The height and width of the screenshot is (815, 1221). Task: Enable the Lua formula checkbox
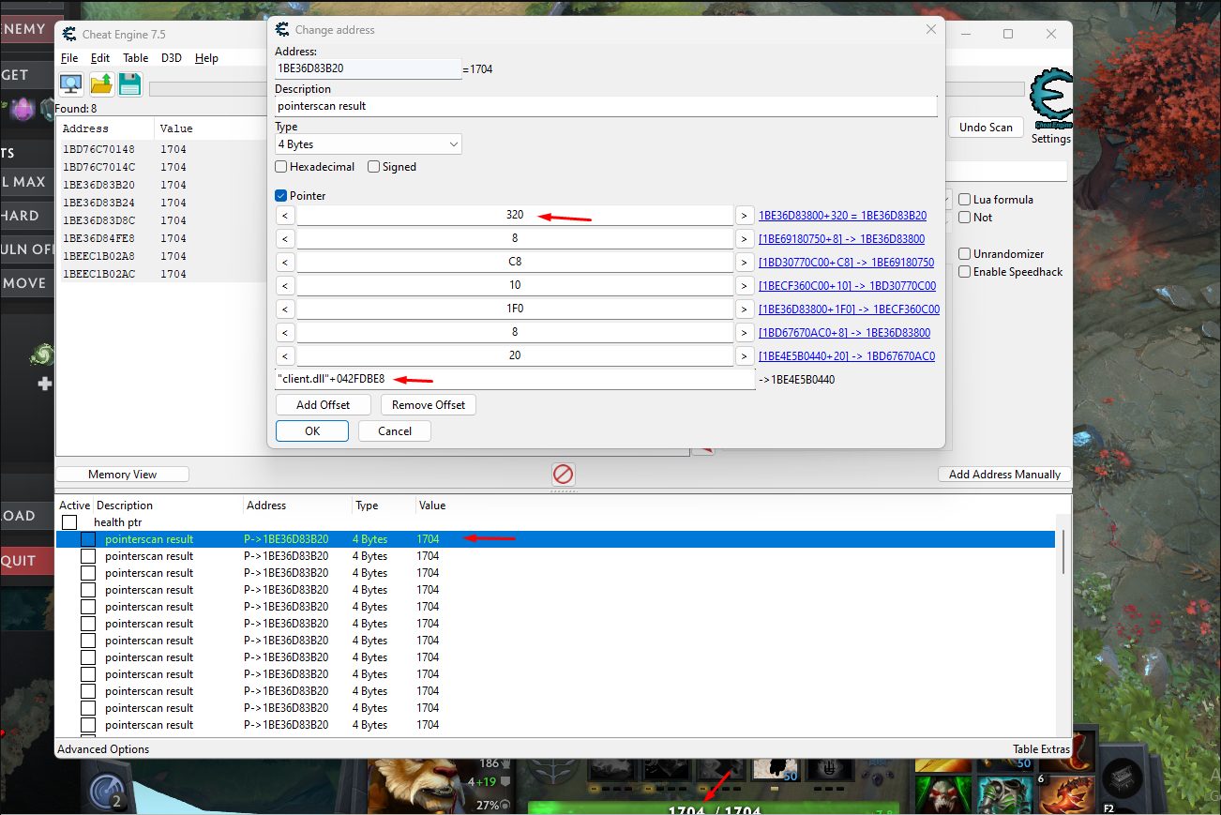point(964,200)
